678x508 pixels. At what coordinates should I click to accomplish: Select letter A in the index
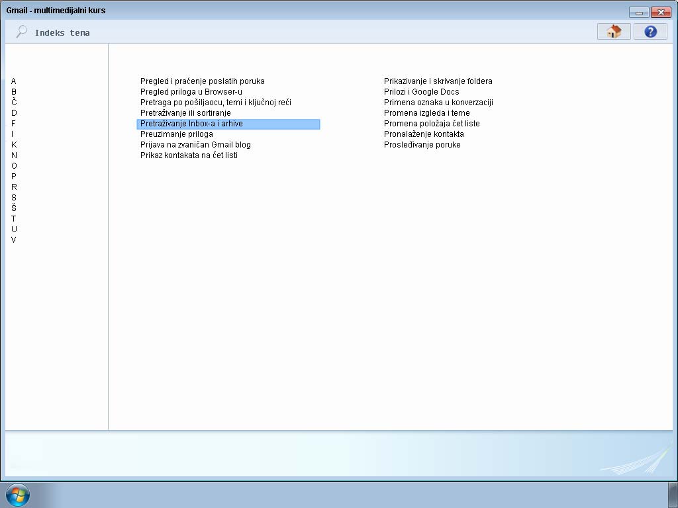14,81
